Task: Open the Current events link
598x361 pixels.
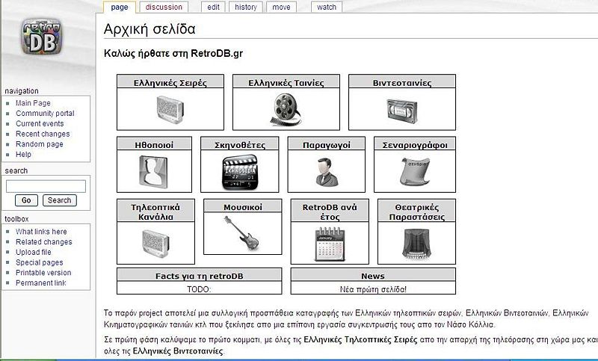Action: pos(40,123)
